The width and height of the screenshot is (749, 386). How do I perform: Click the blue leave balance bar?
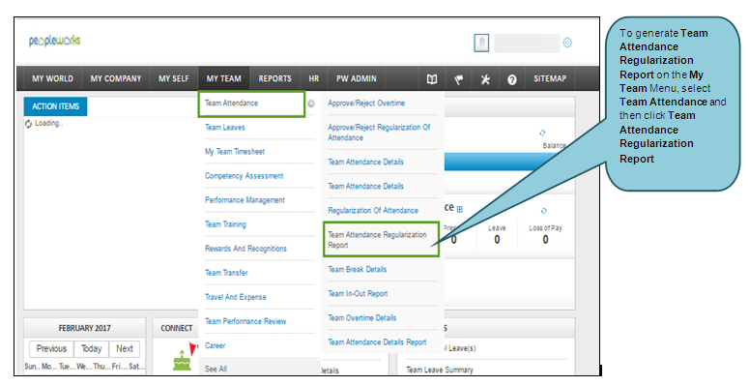click(504, 162)
